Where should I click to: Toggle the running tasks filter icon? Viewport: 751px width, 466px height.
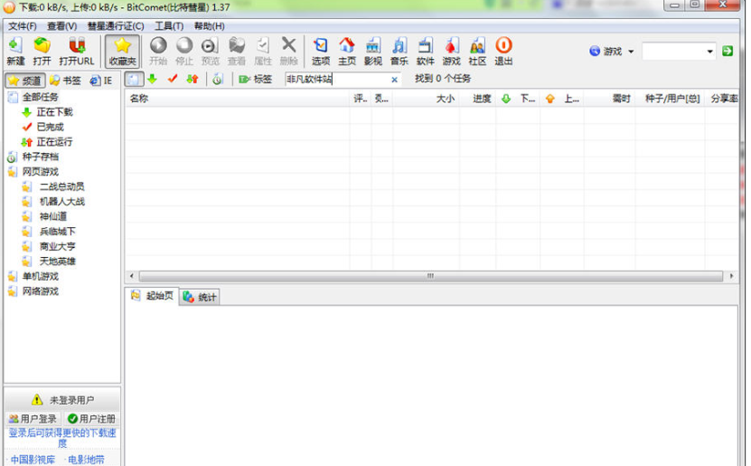pos(192,79)
